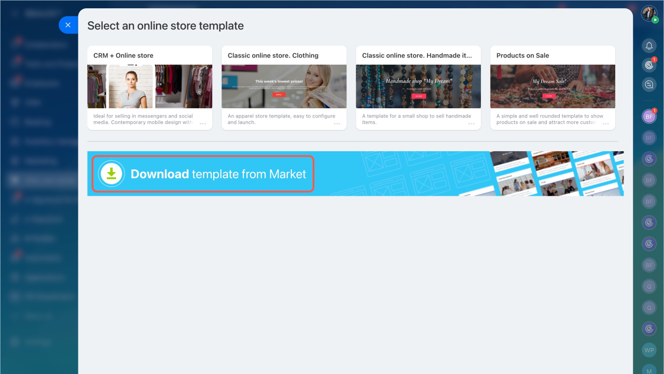Close the template selection panel
The width and height of the screenshot is (664, 374).
point(68,25)
